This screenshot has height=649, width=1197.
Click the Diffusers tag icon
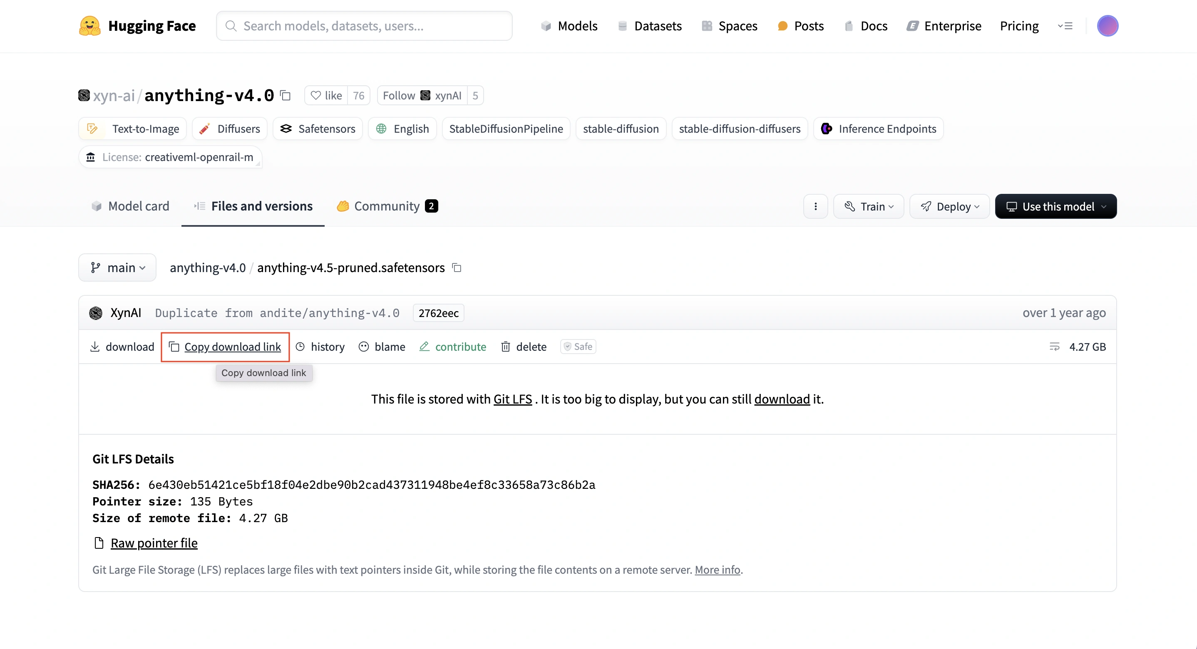pos(204,129)
